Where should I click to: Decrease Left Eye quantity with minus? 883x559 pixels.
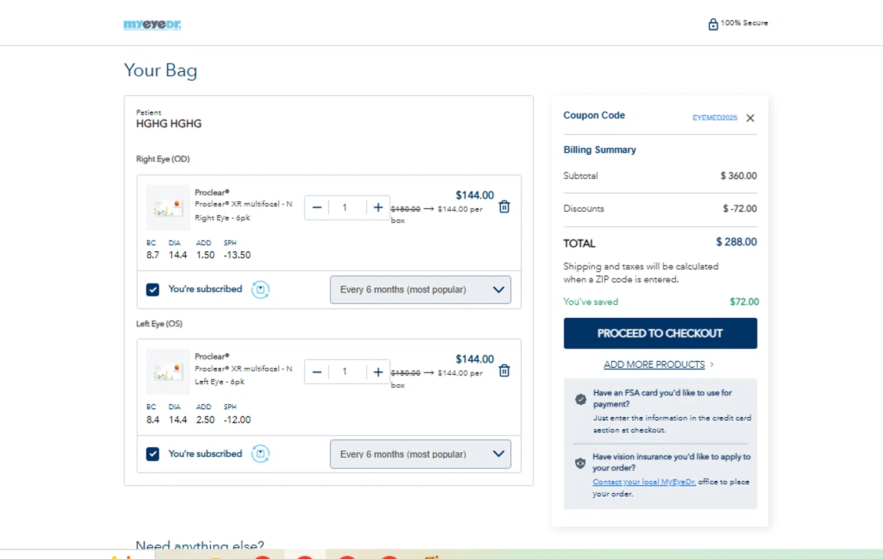[x=317, y=372]
